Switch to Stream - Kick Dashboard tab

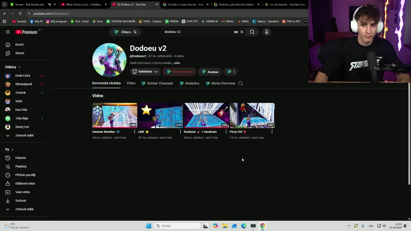click(29, 4)
